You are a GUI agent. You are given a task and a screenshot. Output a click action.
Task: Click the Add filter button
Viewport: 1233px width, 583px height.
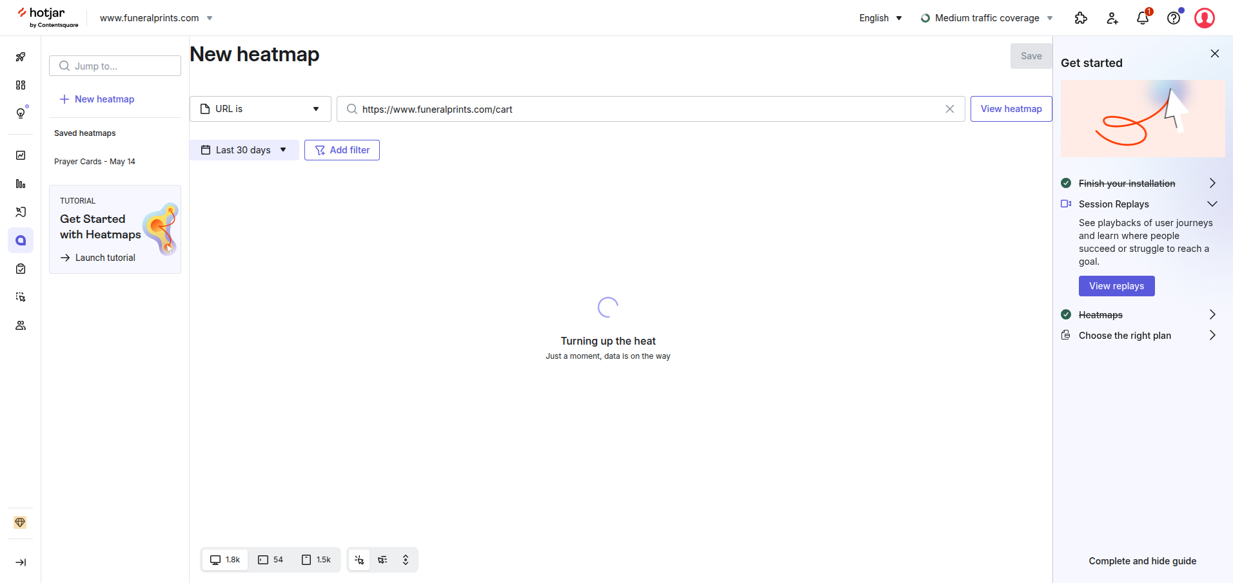342,150
